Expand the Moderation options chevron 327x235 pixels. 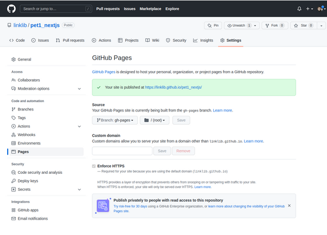click(79, 89)
